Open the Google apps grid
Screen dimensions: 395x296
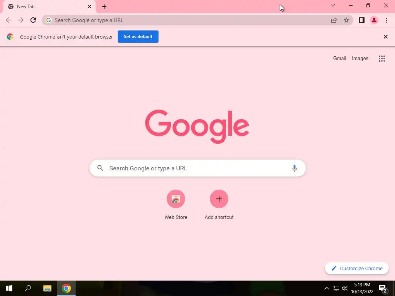[382, 59]
